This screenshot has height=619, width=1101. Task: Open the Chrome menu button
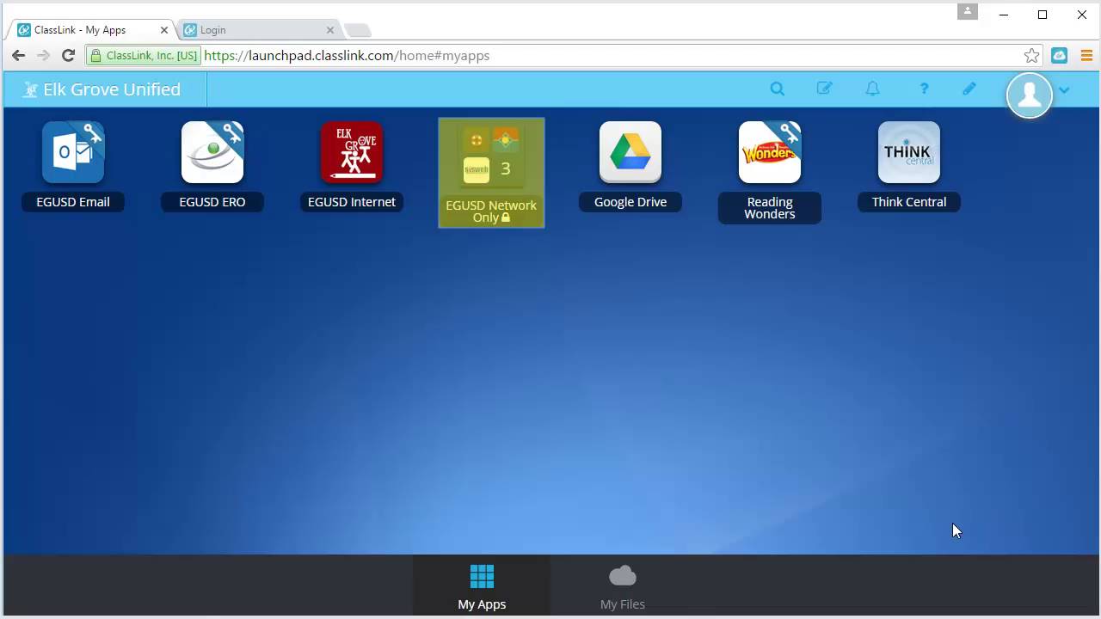click(x=1086, y=55)
